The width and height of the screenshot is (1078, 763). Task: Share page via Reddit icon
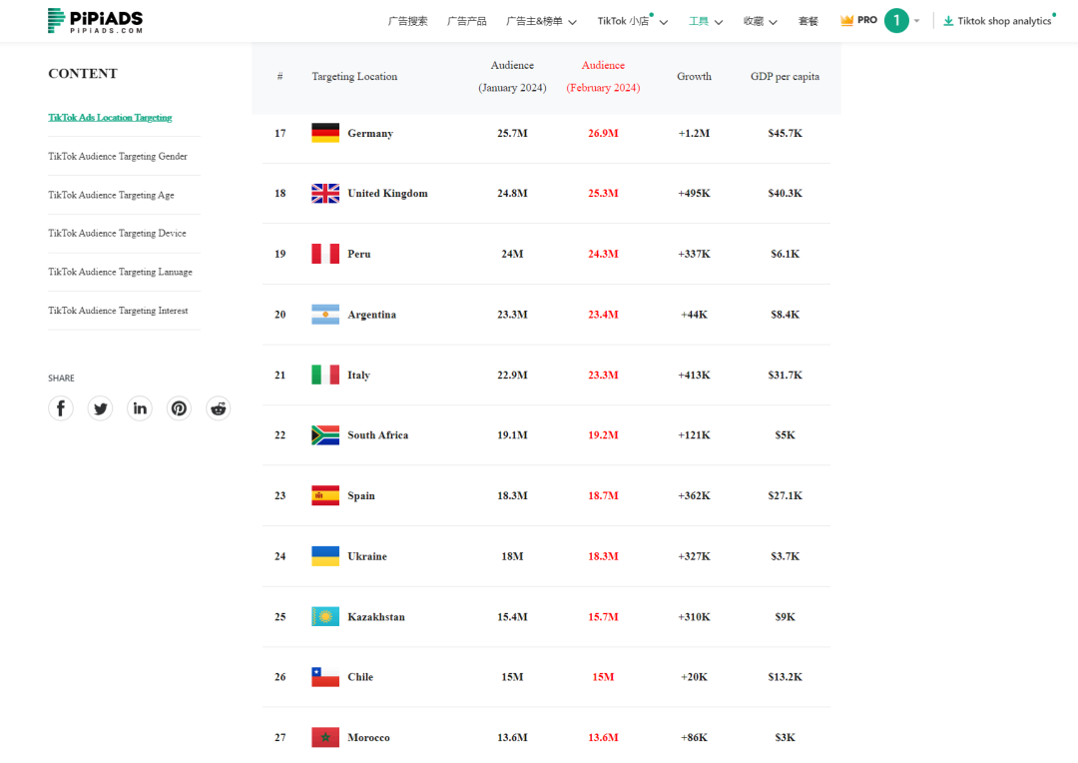(218, 408)
